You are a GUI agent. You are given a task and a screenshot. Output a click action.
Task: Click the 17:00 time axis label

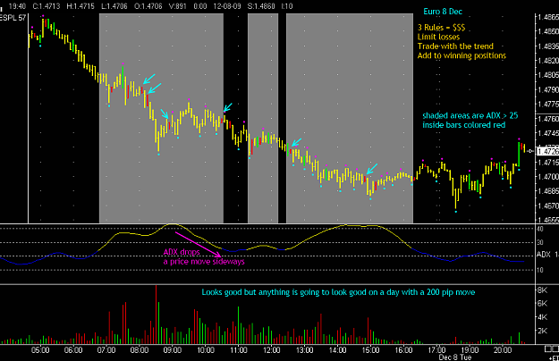click(x=436, y=350)
